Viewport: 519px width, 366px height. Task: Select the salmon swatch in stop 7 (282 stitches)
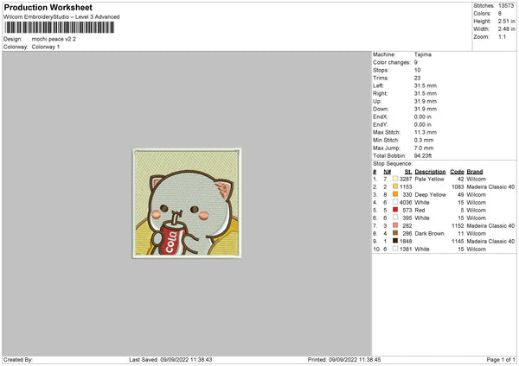[x=395, y=225]
